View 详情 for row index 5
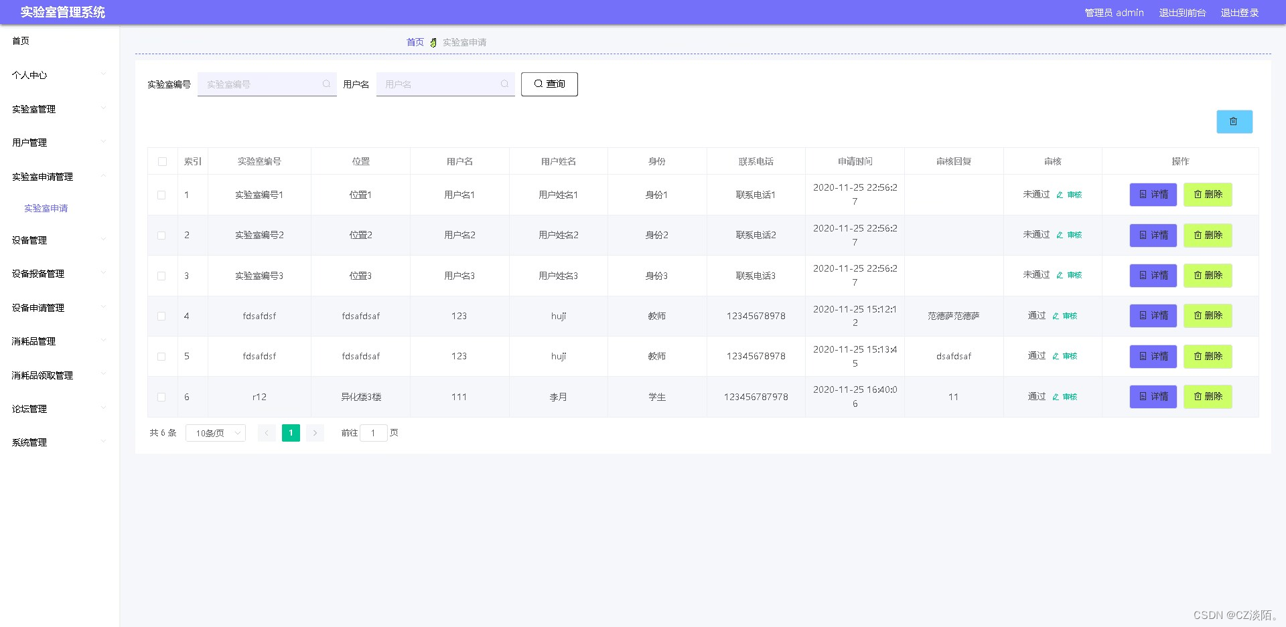This screenshot has height=627, width=1286. click(x=1153, y=356)
